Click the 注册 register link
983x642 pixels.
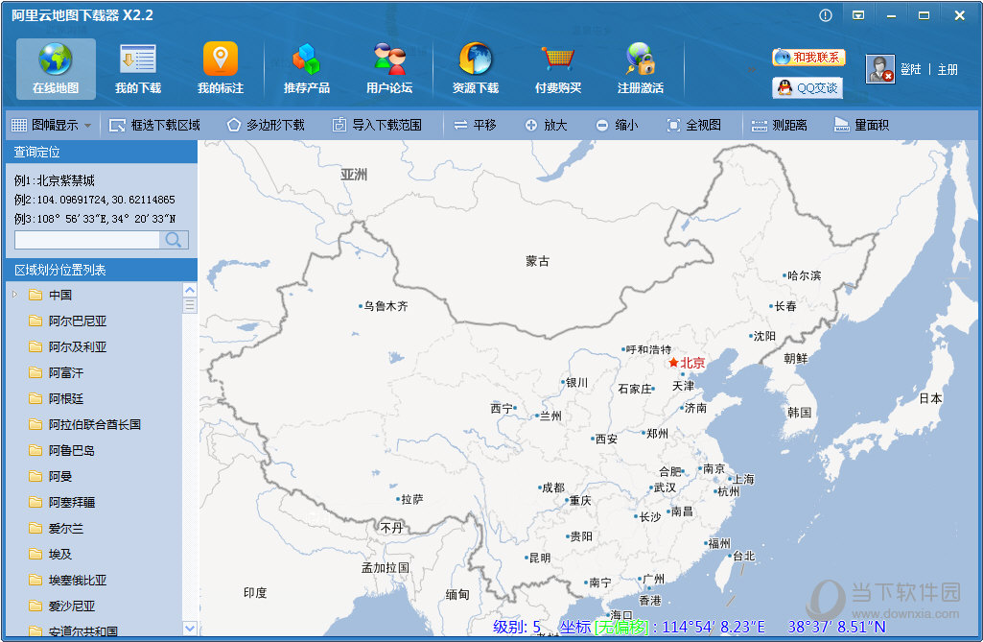click(948, 70)
